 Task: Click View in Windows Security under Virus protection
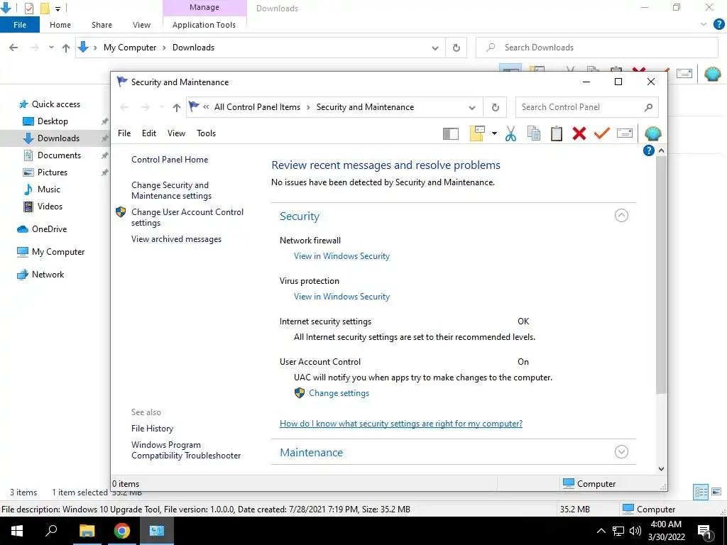341,297
